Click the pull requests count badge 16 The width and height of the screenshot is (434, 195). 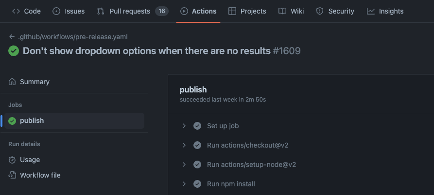(x=162, y=11)
